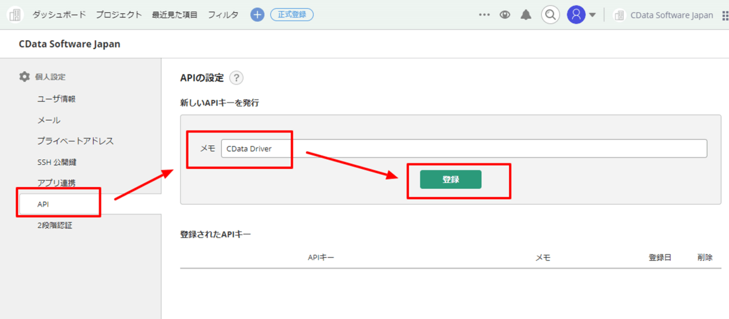Open the フィルタ menu item

[x=223, y=15]
